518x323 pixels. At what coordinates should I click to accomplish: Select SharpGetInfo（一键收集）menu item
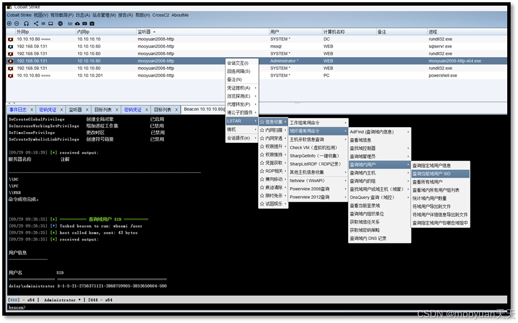click(318, 156)
